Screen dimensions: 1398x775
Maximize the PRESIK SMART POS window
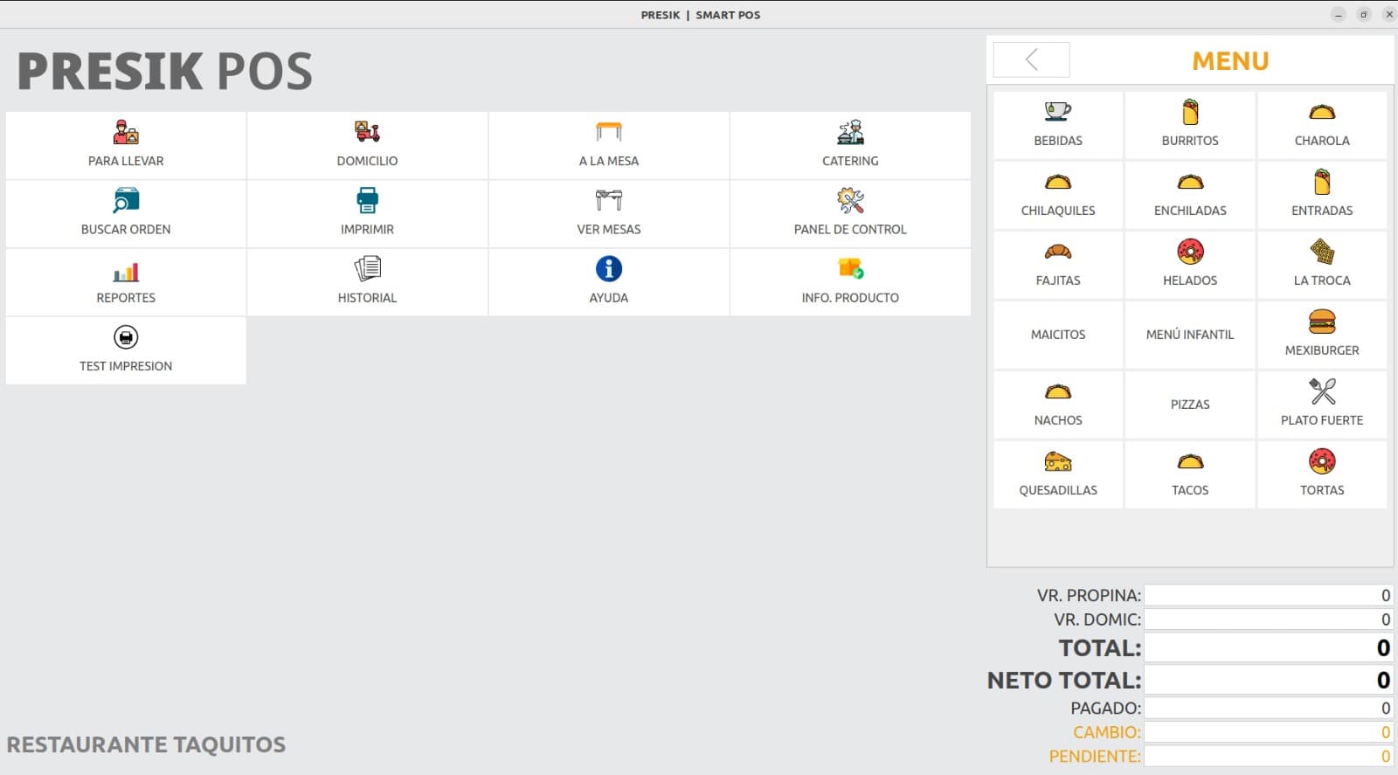(1364, 15)
